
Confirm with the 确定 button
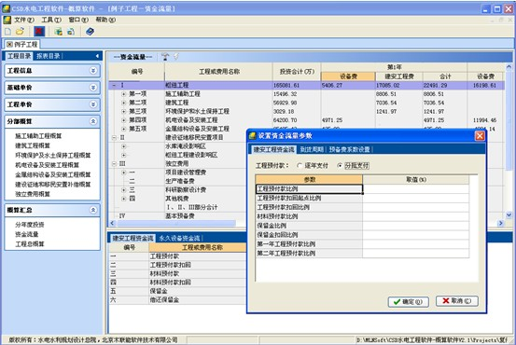point(408,301)
